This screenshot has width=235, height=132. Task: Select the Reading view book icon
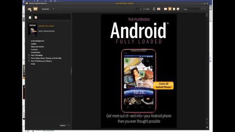35,9
